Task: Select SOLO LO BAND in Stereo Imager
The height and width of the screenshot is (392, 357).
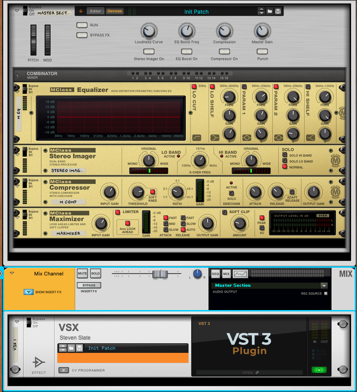Action: pyautogui.click(x=285, y=161)
